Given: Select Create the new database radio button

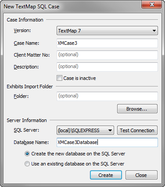Looking at the screenshot, I should tap(27, 154).
